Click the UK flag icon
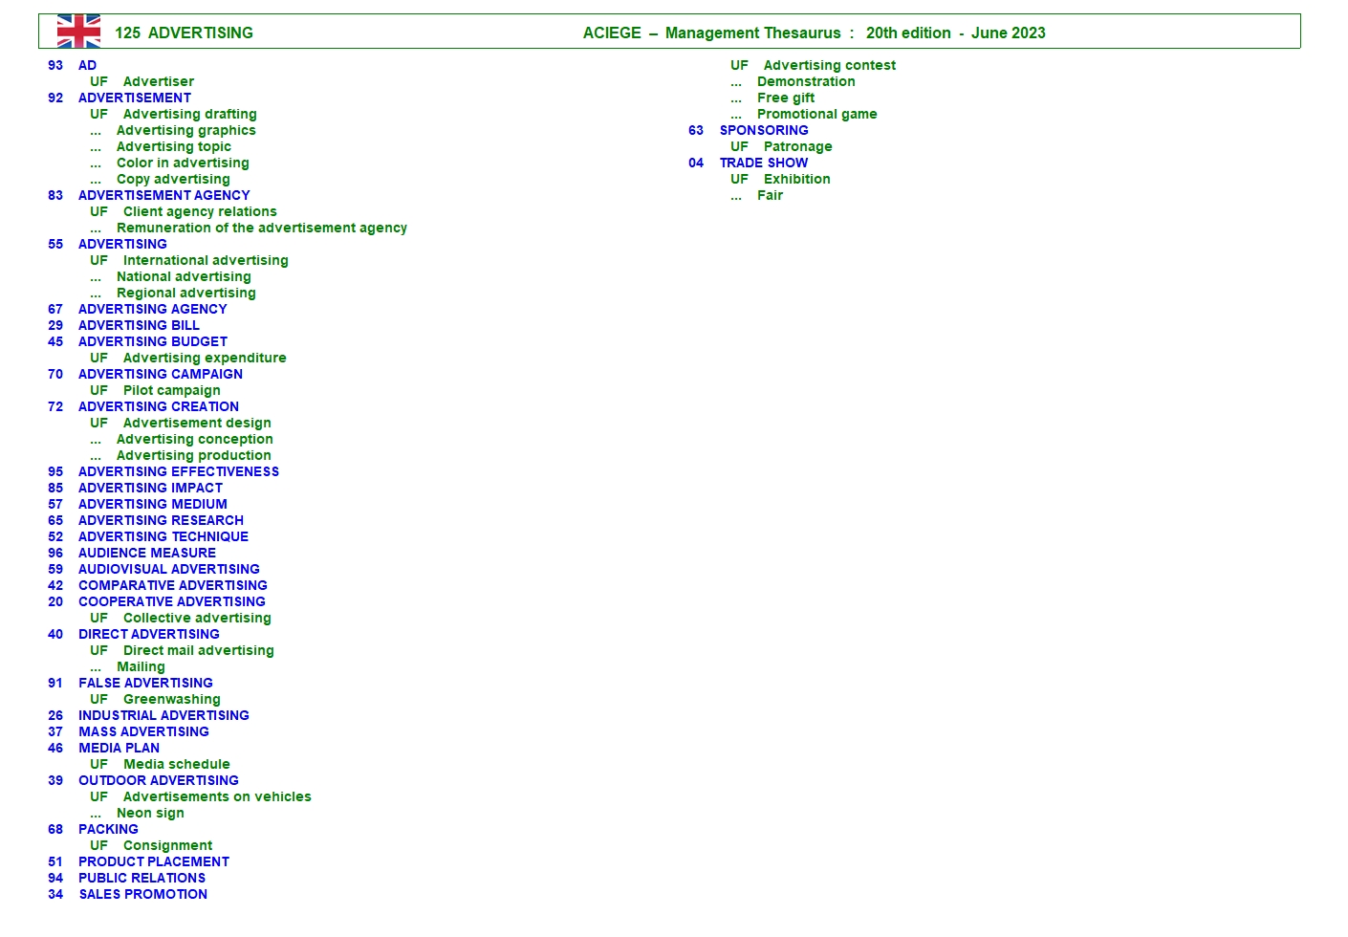This screenshot has height=937, width=1348. point(78,32)
